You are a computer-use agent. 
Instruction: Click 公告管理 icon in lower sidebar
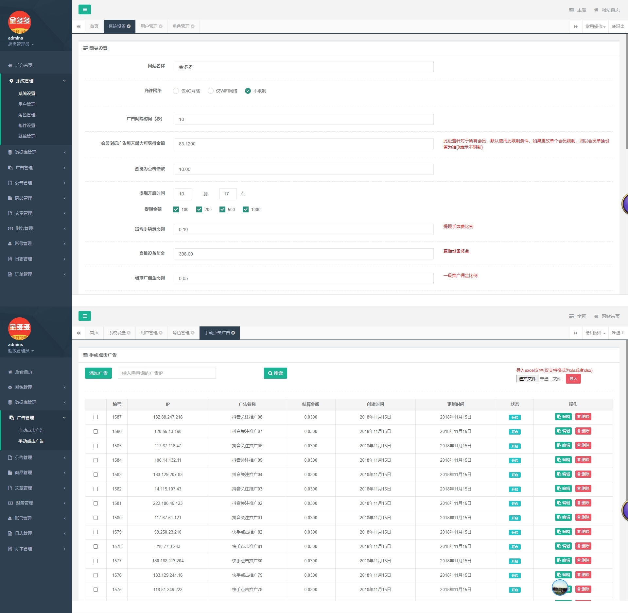click(x=10, y=457)
